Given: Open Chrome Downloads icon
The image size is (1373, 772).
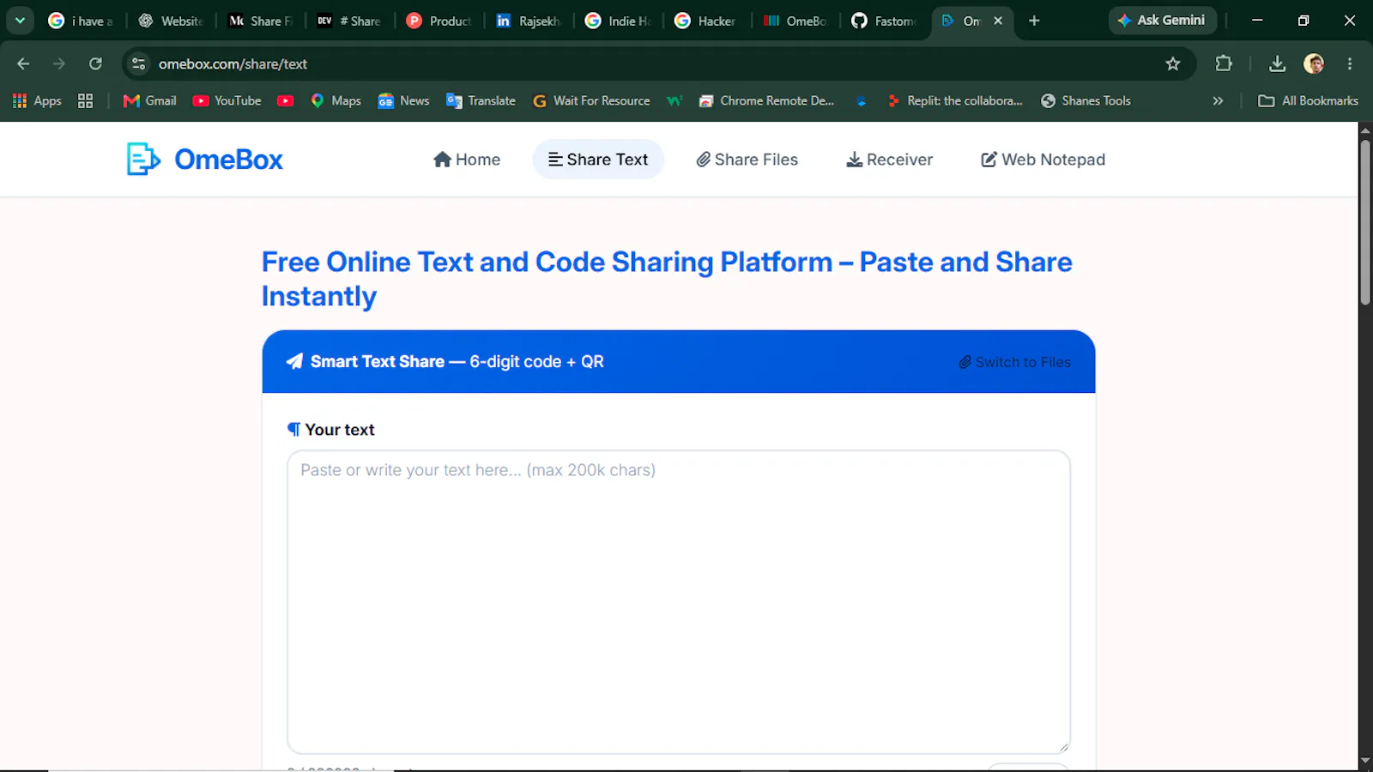Looking at the screenshot, I should [1277, 63].
